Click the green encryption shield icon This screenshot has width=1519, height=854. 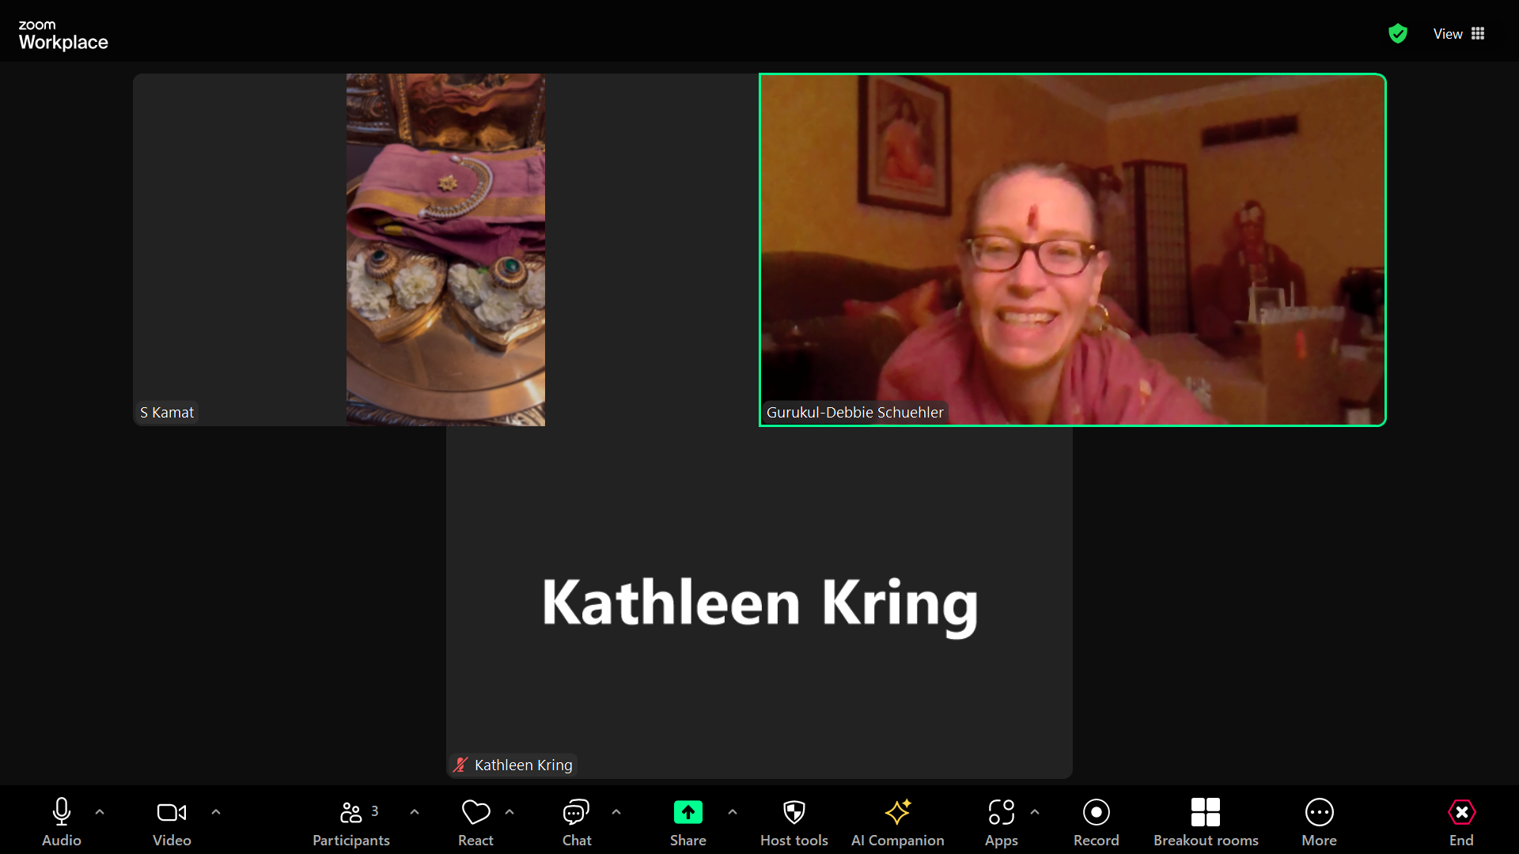(x=1398, y=34)
